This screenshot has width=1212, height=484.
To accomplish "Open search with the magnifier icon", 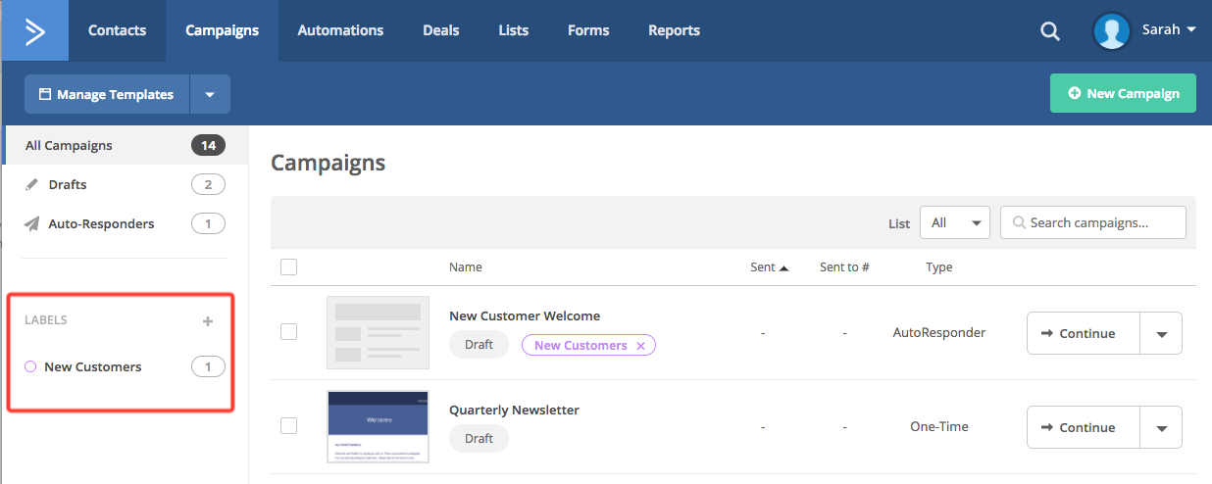I will 1049,31.
